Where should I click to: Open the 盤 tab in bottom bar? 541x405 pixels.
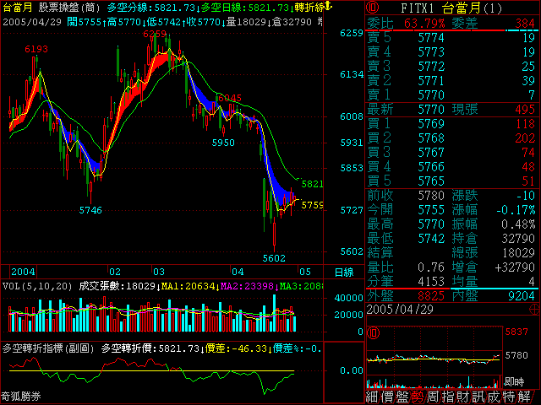[x=402, y=397]
